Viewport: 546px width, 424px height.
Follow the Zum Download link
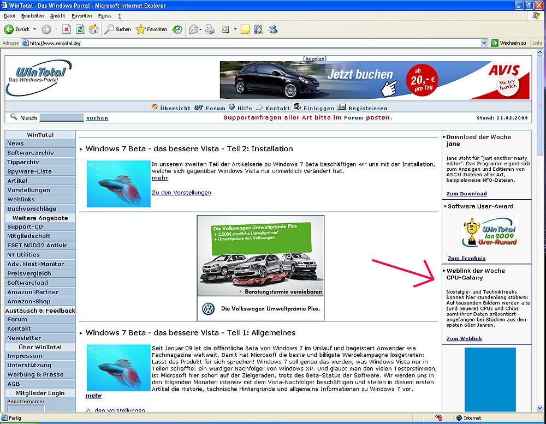[x=467, y=194]
